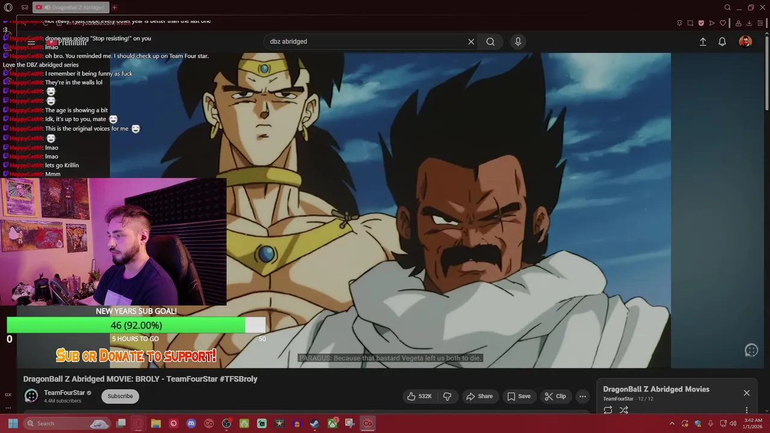Open the browser profile icon

[x=738, y=23]
